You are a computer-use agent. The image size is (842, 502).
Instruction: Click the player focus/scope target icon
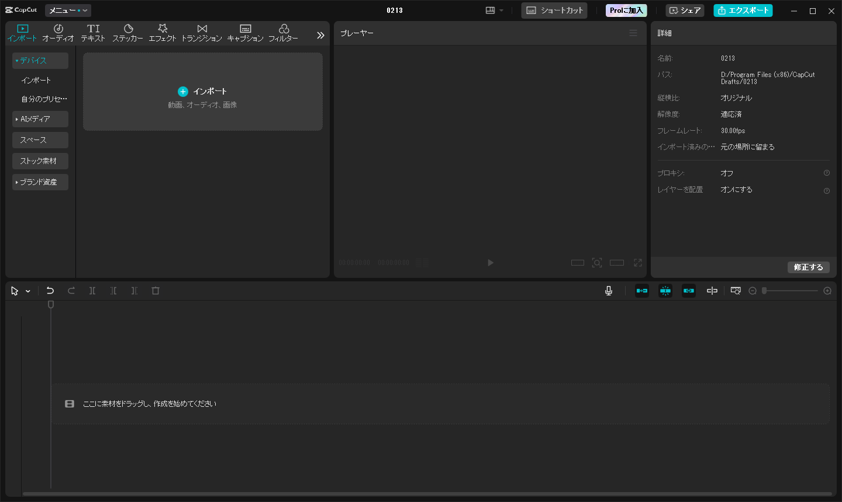[x=597, y=263]
